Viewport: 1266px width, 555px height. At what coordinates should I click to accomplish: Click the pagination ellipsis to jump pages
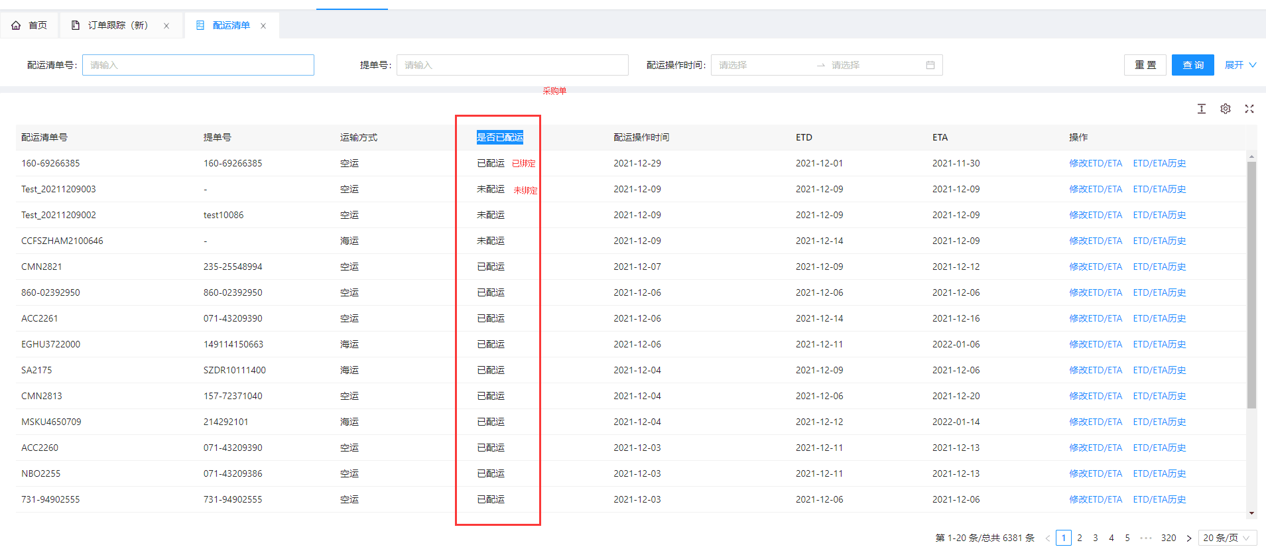pos(1145,538)
